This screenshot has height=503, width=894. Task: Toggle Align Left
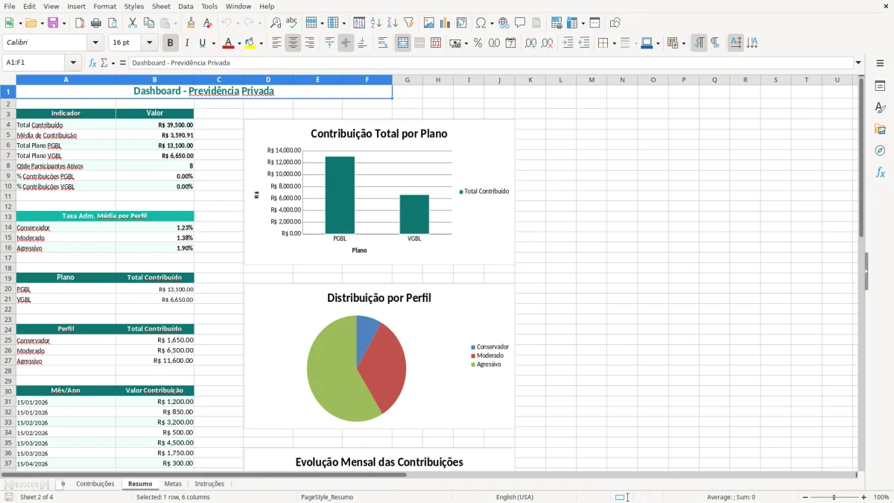(276, 43)
